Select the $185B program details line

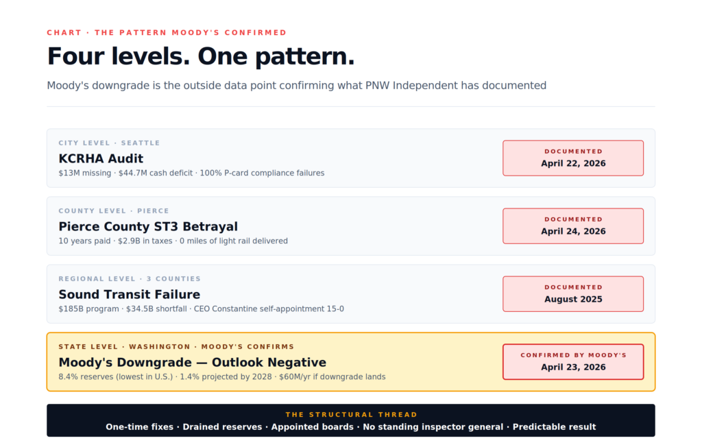[201, 309]
